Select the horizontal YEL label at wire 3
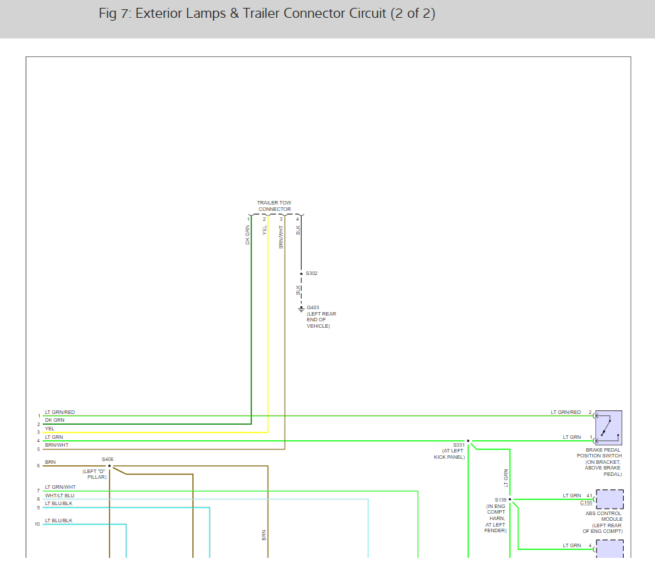 click(50, 429)
